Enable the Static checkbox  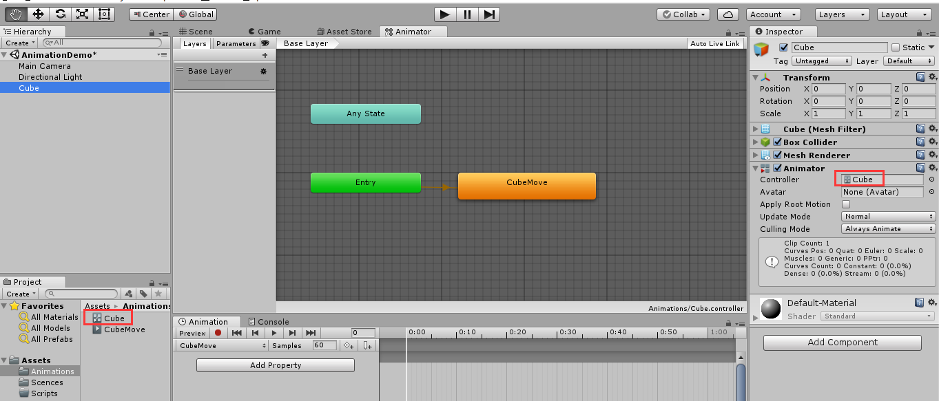tap(896, 47)
